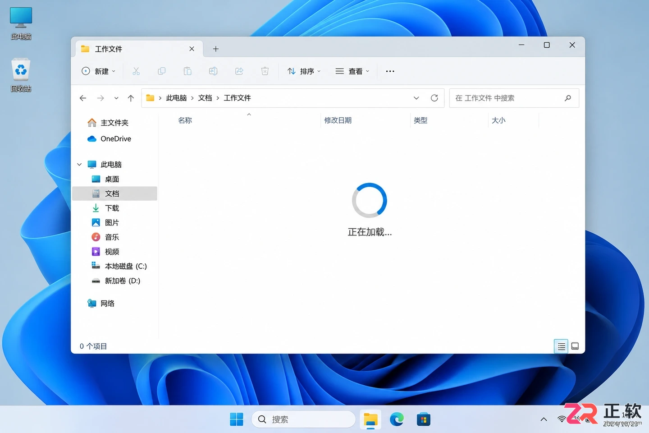Go forward with the right arrow
Screen dimensions: 649x433
click(101, 98)
